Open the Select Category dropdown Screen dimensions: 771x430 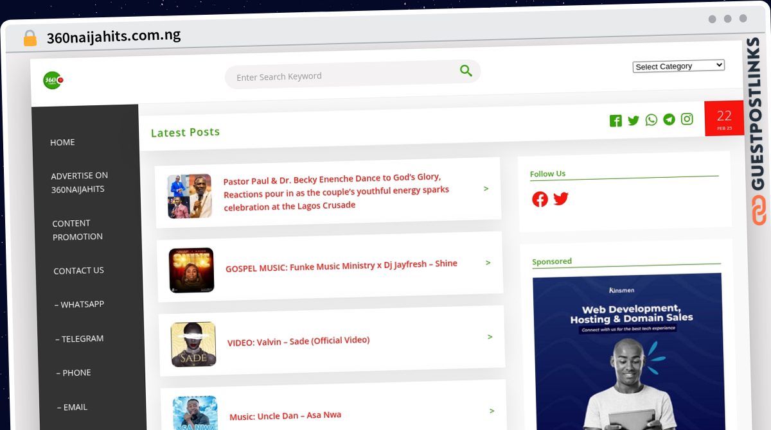click(x=678, y=65)
